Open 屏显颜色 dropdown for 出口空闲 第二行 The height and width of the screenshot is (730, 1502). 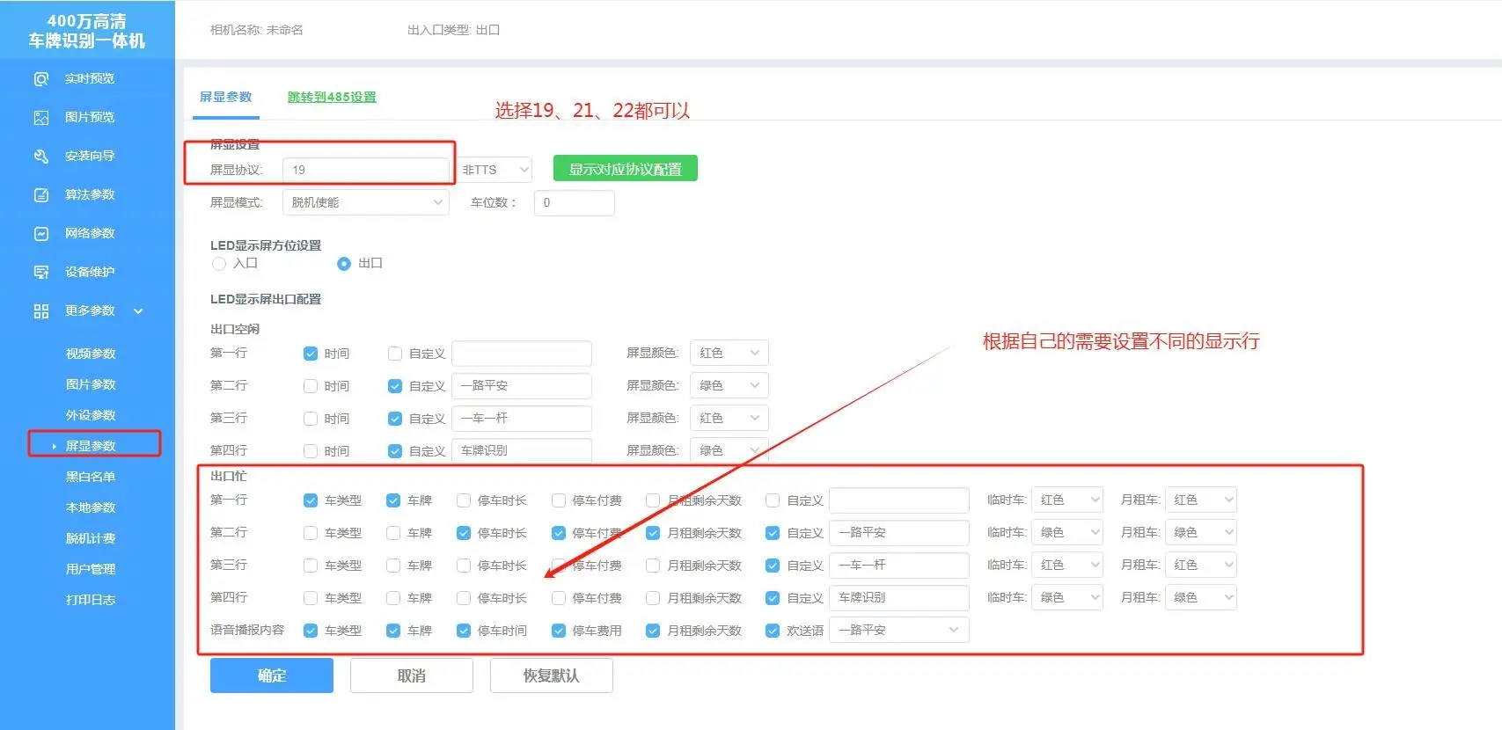[729, 385]
